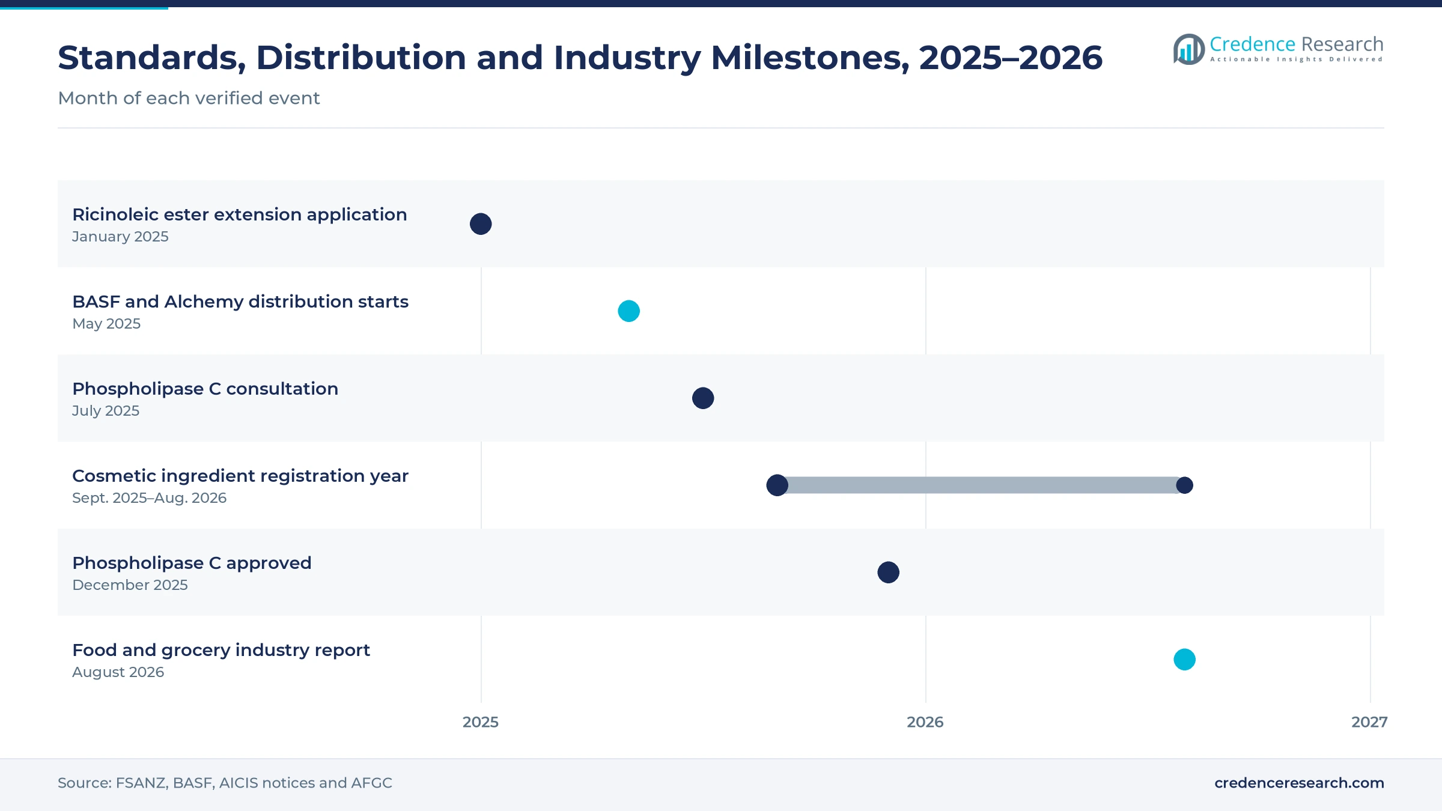Select the December 2025 Phospholipase C approved dot
Image resolution: width=1442 pixels, height=811 pixels.
point(888,573)
